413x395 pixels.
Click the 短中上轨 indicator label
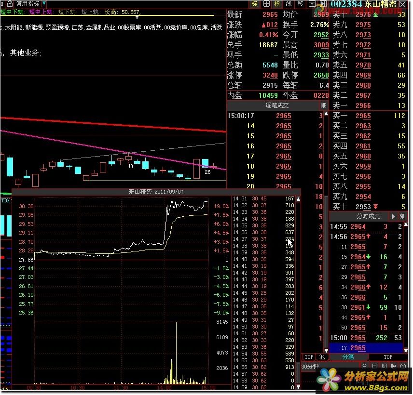point(41,12)
